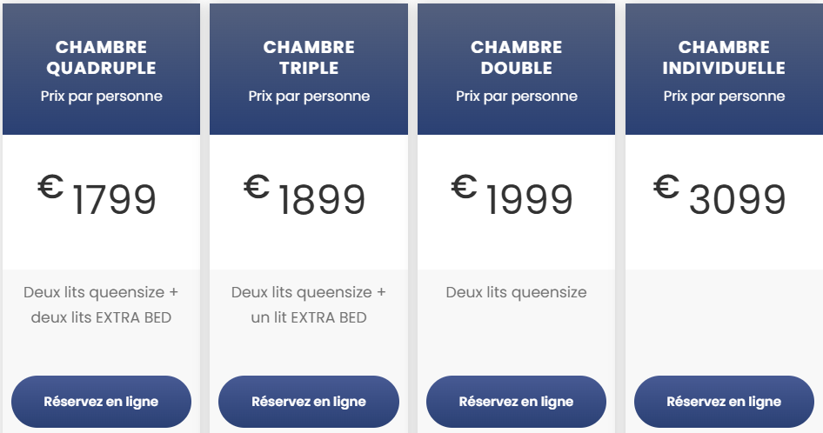Reserve the Chambre Individuelle online
823x433 pixels.
724,402
